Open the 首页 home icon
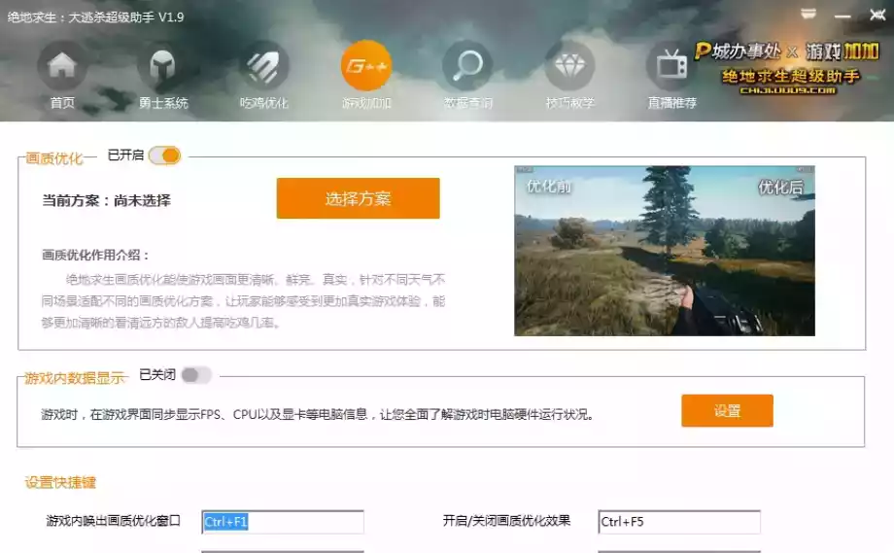This screenshot has width=894, height=553. coord(63,65)
